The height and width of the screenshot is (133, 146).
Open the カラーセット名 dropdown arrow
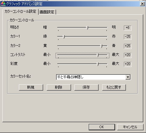(128, 77)
